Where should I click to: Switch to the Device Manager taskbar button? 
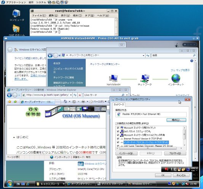coord(111,184)
